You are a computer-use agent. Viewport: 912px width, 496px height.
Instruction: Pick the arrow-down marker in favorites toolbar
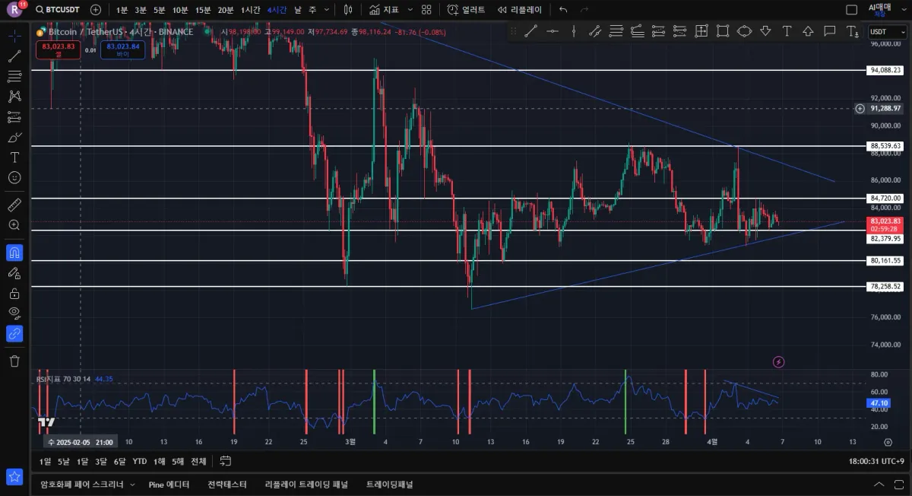click(765, 31)
